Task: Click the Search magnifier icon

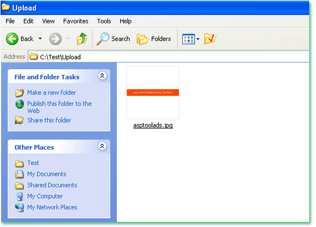Action: click(x=103, y=39)
